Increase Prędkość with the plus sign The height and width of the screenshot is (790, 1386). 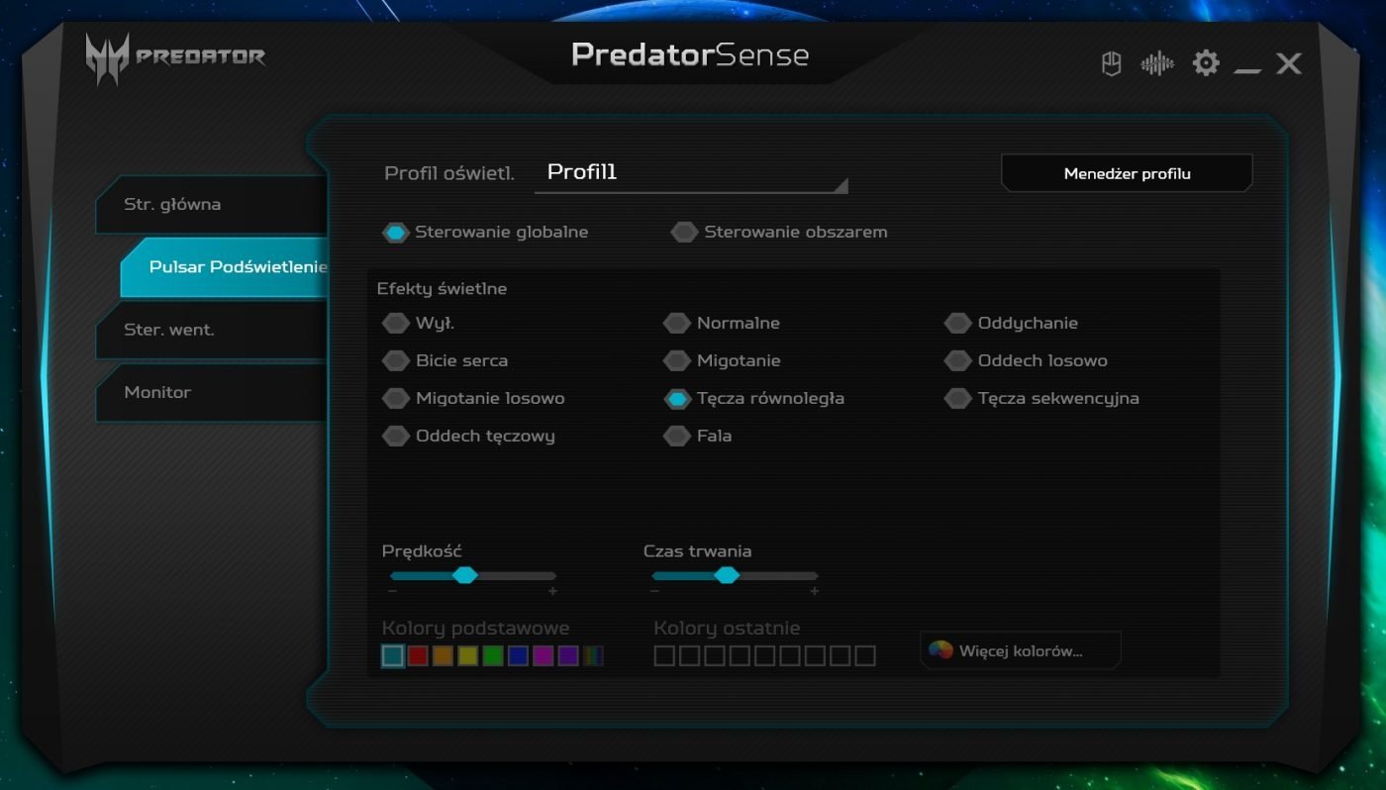tap(552, 591)
